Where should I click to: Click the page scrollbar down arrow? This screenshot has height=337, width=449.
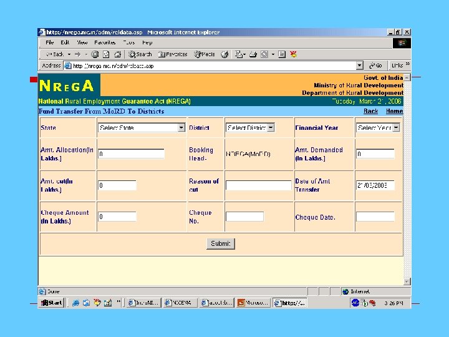(x=407, y=281)
